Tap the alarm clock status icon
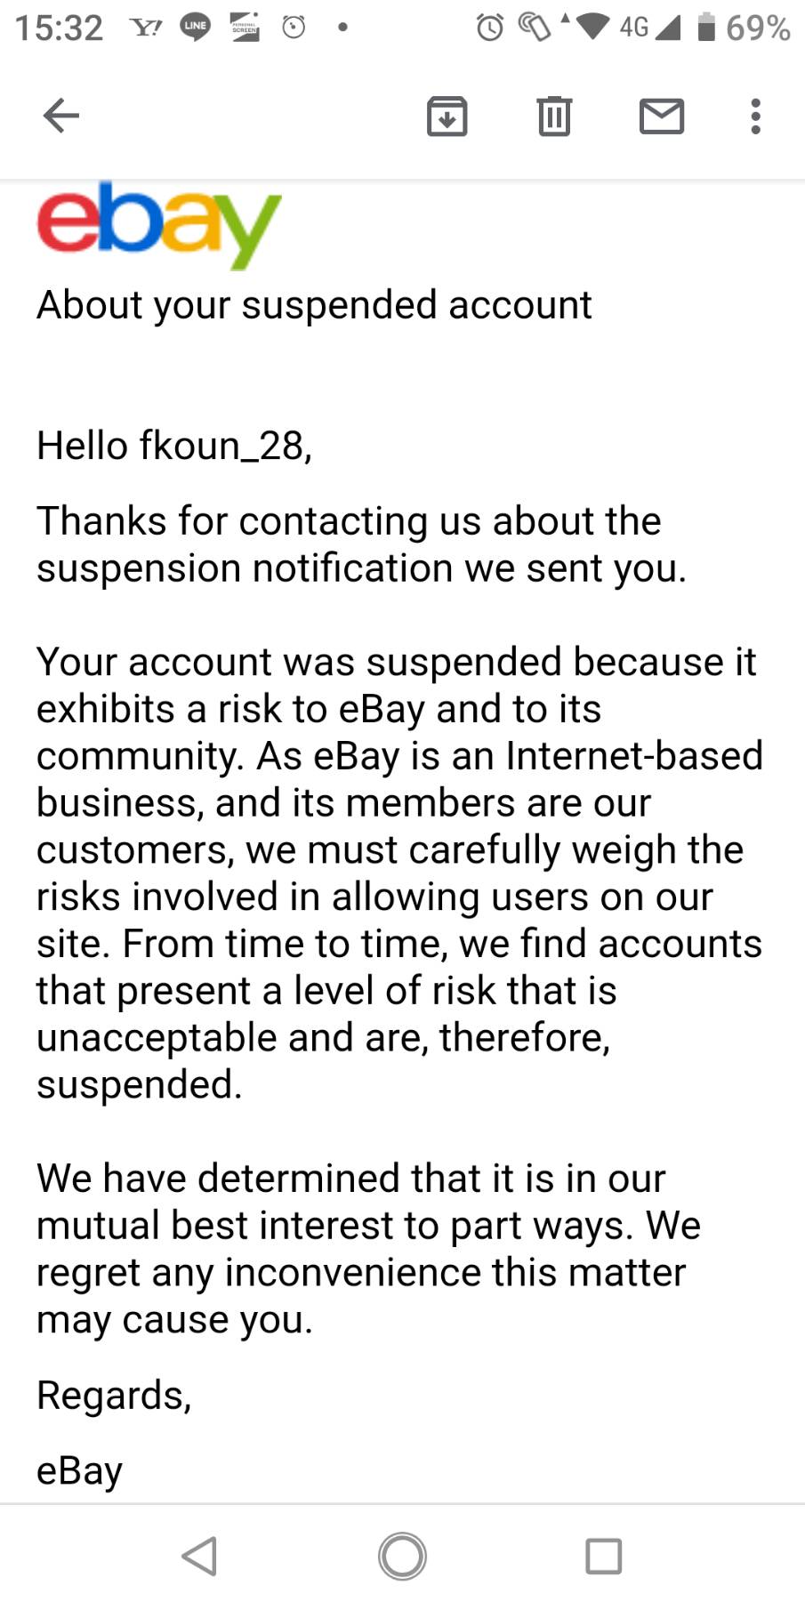The width and height of the screenshot is (805, 1610). coord(489,28)
